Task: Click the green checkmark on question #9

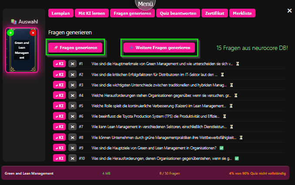Action: click(x=221, y=148)
